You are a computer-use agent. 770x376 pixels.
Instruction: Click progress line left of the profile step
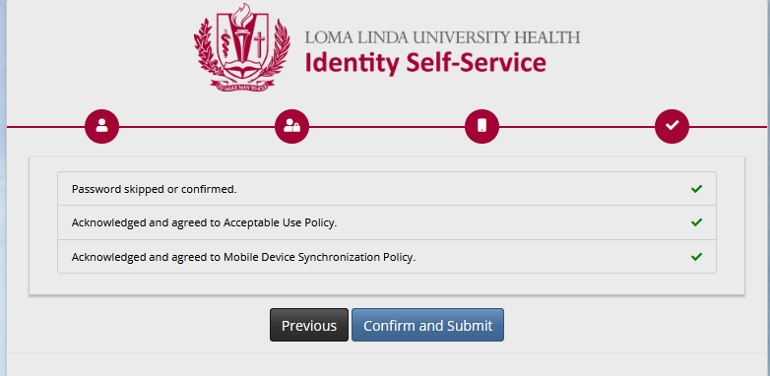(45, 127)
